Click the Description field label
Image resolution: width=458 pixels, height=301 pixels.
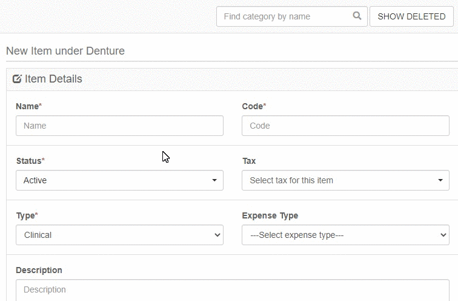39,270
